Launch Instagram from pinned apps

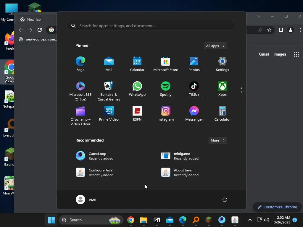166,114
